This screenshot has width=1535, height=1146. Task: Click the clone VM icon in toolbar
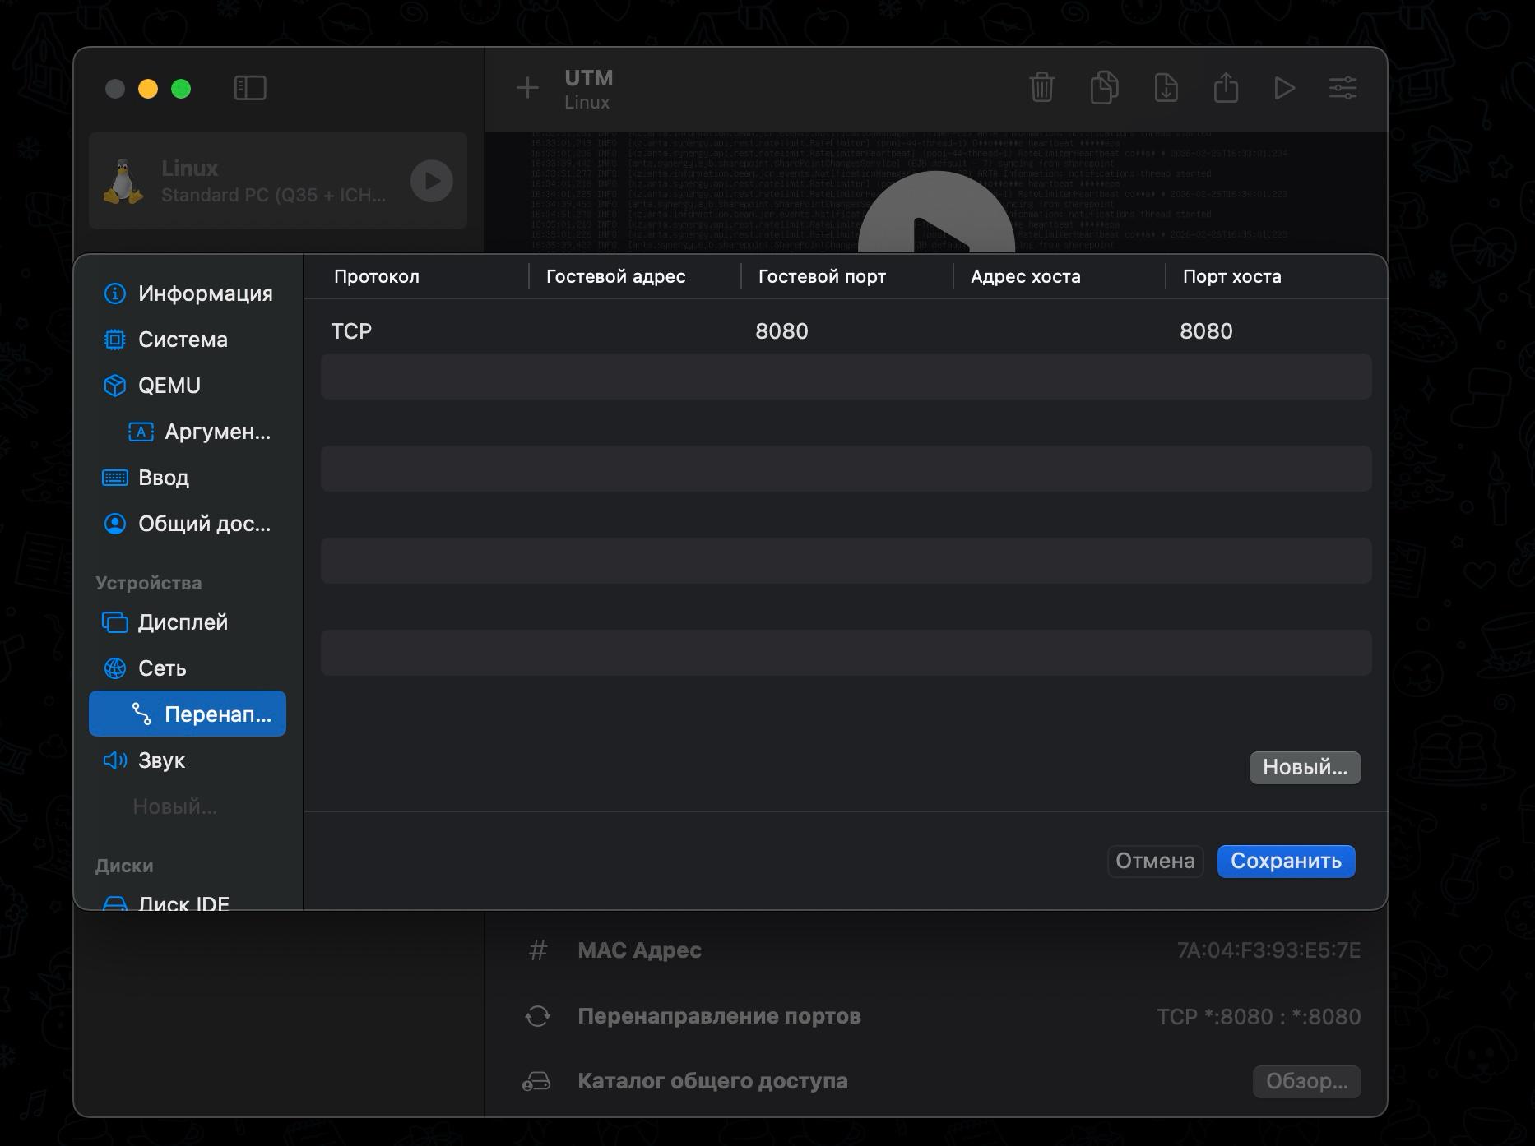click(x=1104, y=88)
